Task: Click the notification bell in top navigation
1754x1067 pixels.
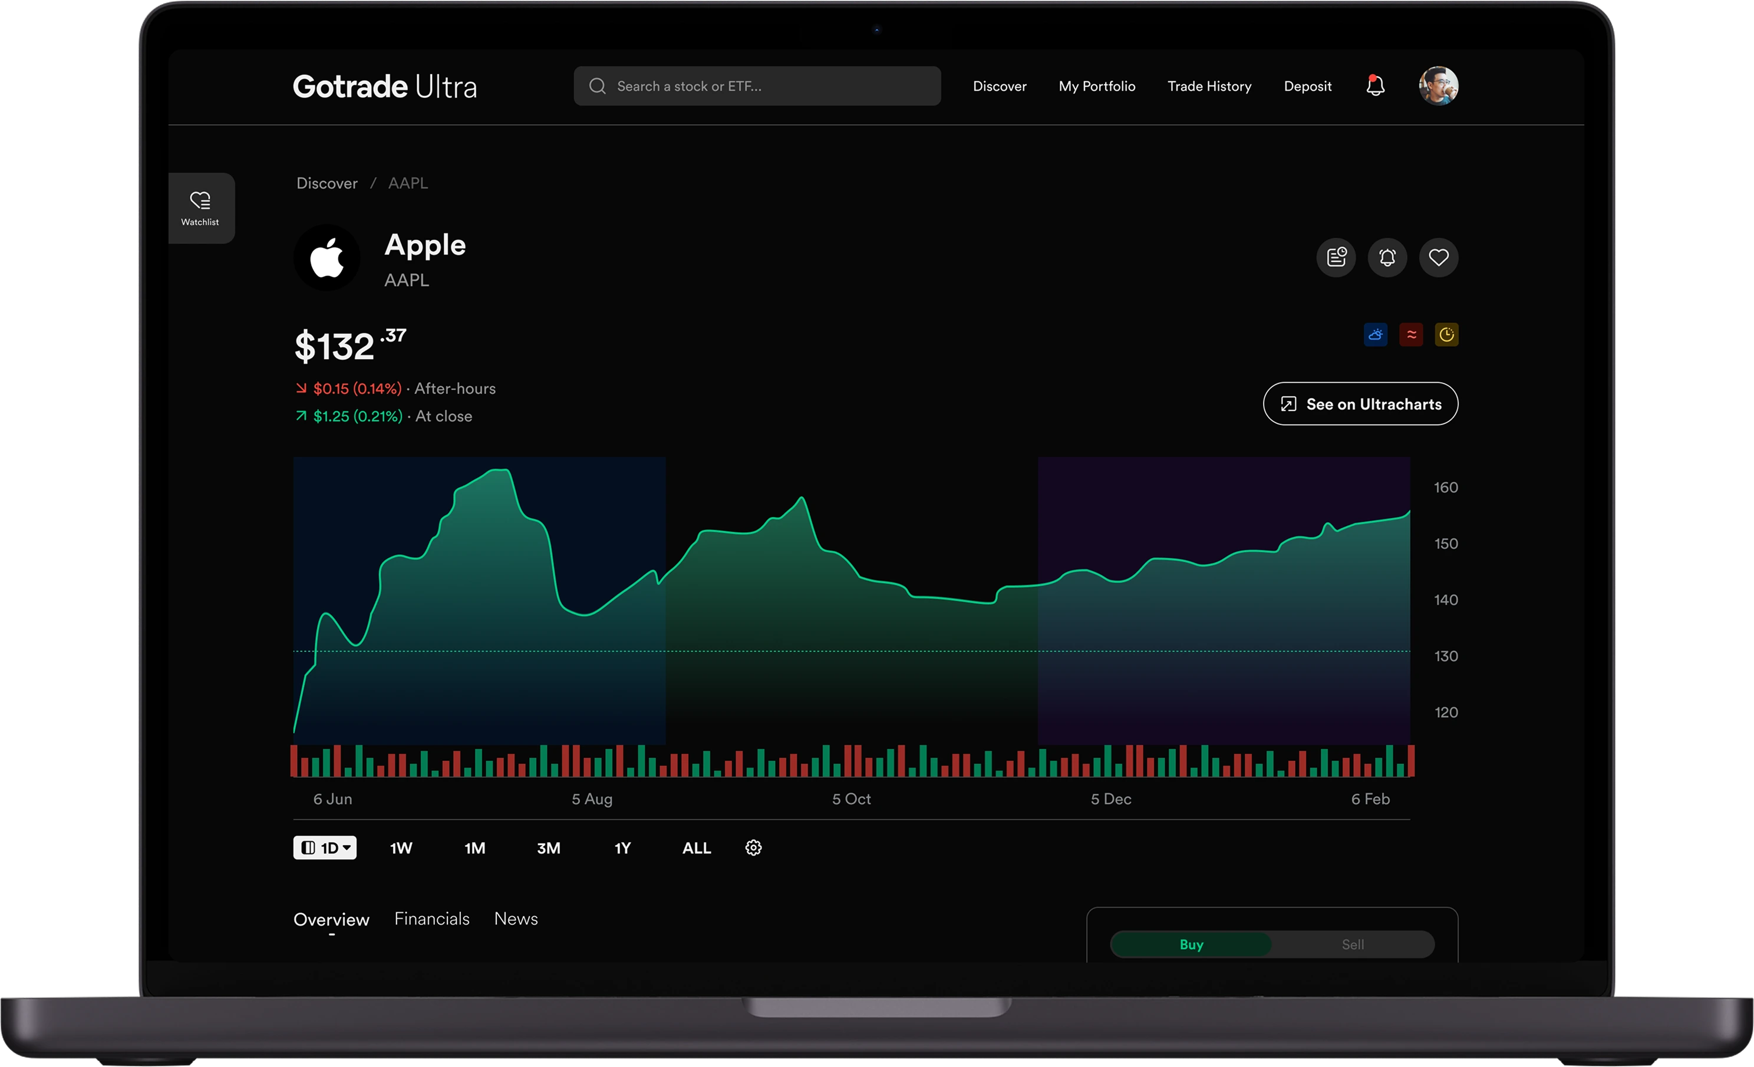Action: pos(1375,86)
